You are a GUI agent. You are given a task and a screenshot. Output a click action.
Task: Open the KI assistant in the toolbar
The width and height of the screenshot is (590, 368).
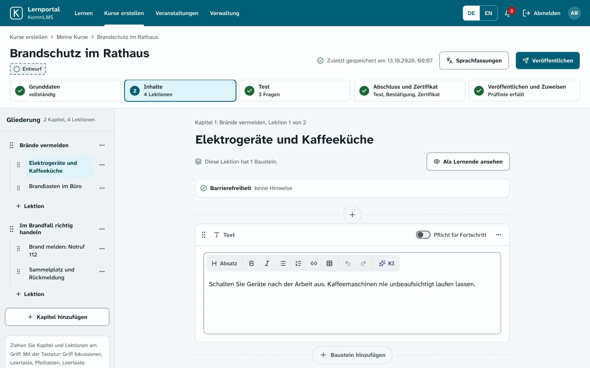pyautogui.click(x=386, y=263)
